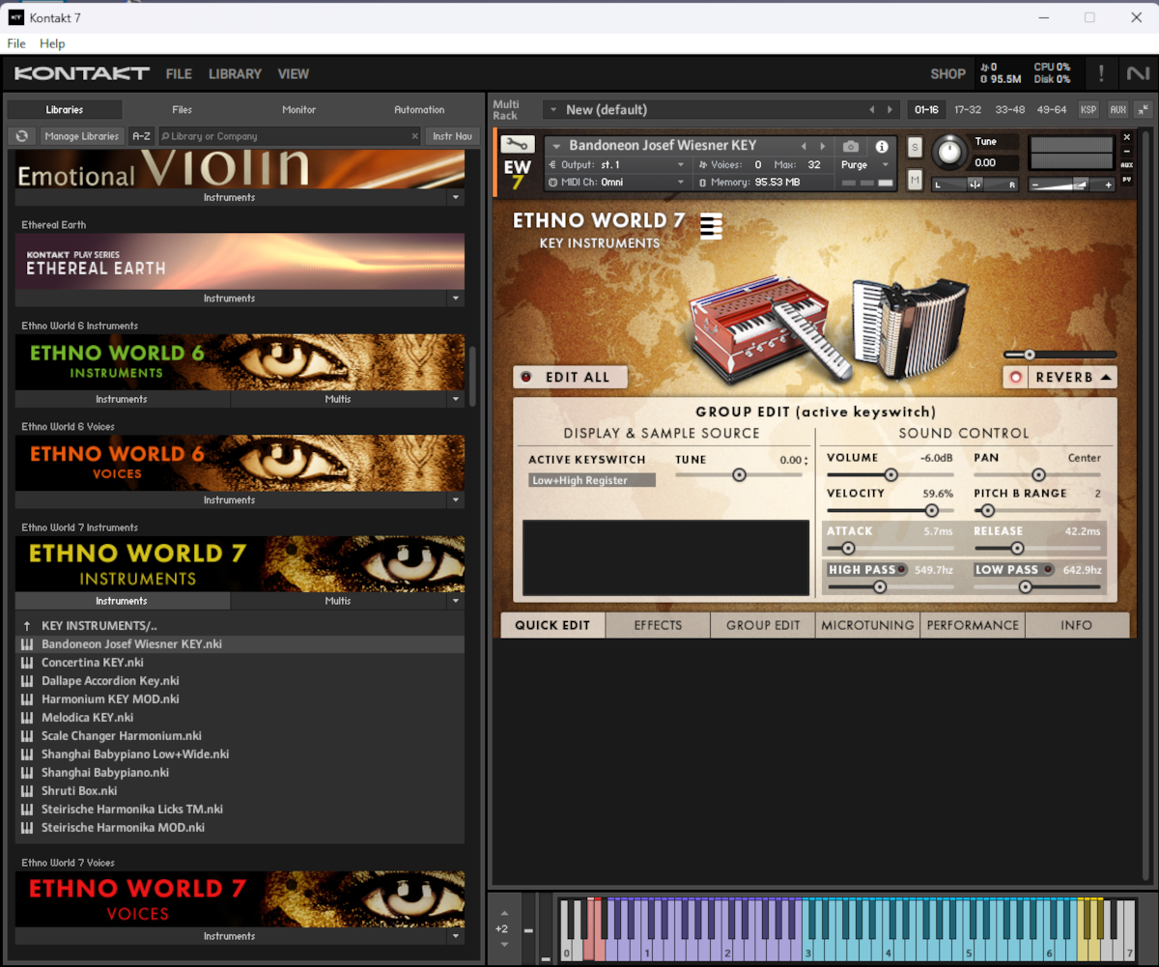Open the Multi Rack preset dropdown

coord(554,110)
